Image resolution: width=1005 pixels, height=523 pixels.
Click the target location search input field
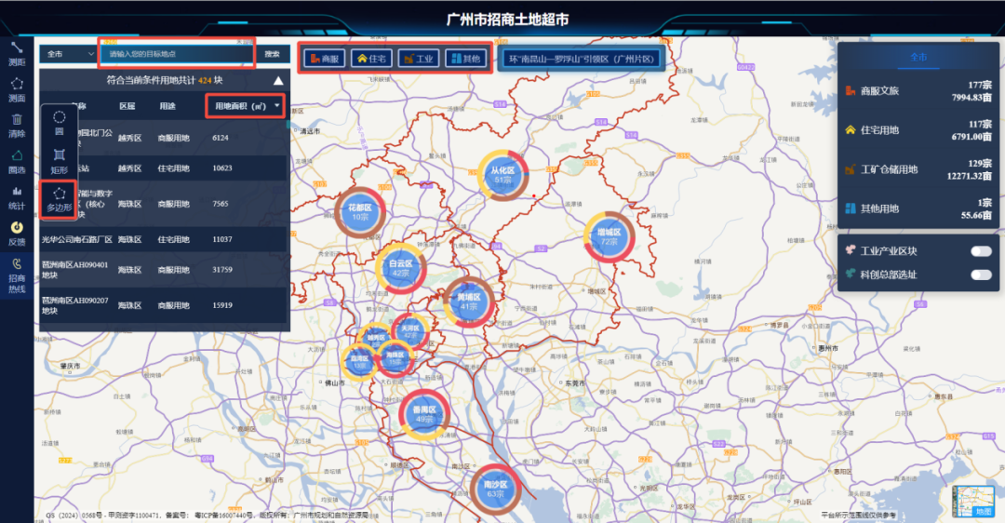click(177, 54)
